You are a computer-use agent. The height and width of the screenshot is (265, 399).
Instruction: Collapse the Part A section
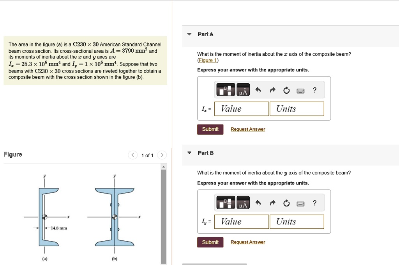pyautogui.click(x=189, y=34)
